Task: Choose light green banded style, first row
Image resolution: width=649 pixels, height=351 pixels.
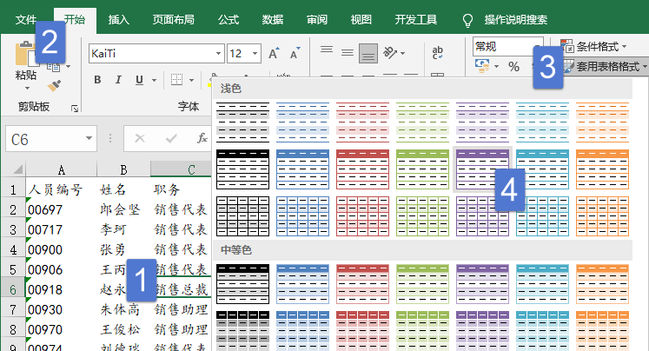Action: 422,123
